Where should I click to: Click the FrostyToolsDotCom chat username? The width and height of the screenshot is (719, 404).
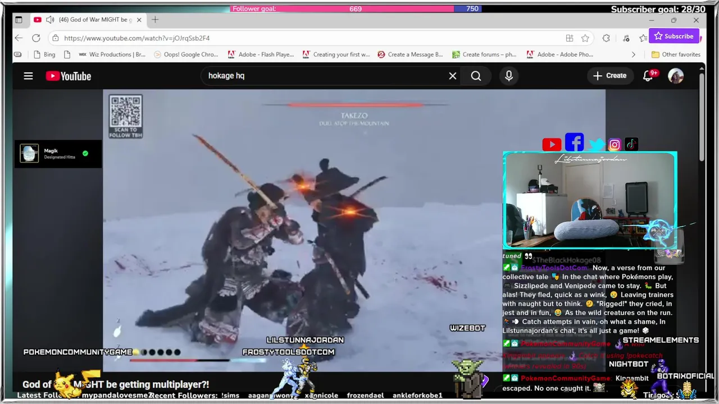coord(555,268)
